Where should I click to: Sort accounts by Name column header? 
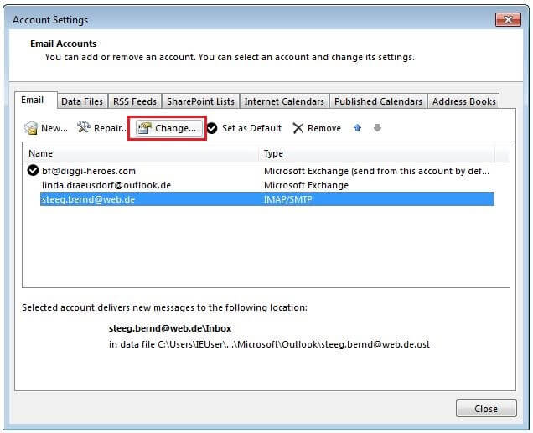(x=141, y=153)
